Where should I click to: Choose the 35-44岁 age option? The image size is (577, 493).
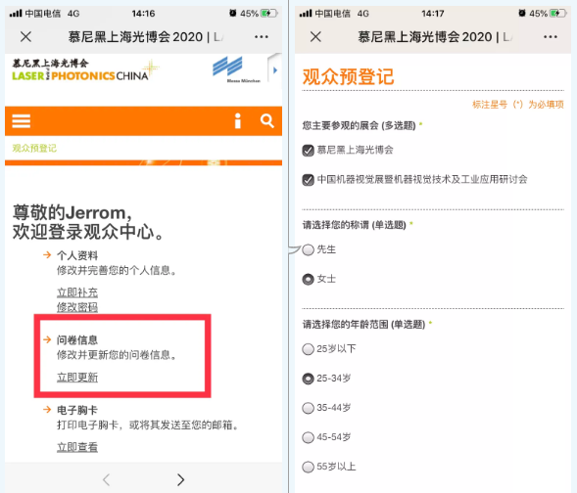(308, 408)
